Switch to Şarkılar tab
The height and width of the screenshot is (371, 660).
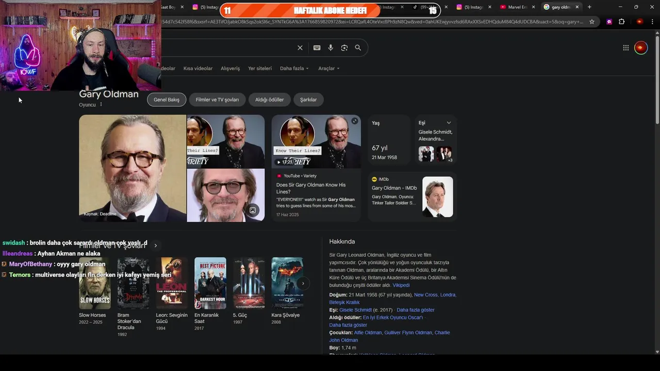coord(308,99)
